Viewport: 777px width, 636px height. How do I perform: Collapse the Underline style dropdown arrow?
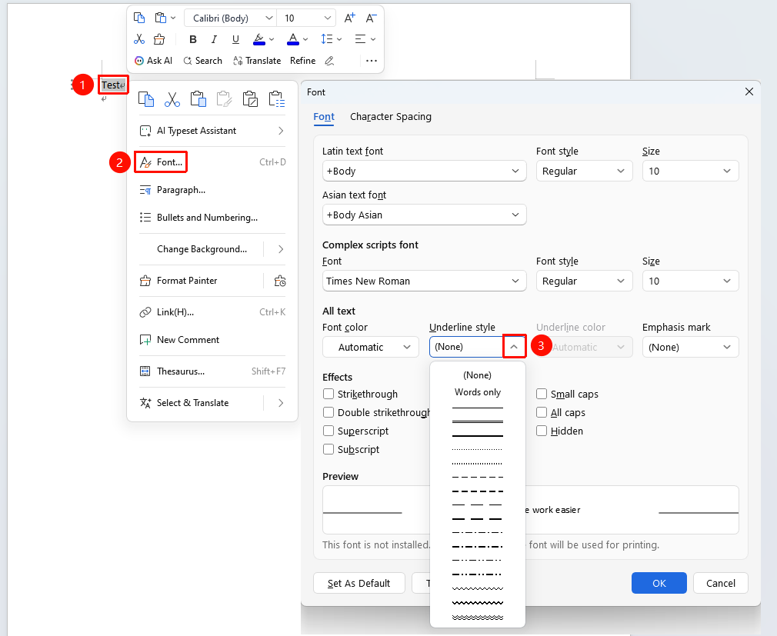[x=514, y=347]
